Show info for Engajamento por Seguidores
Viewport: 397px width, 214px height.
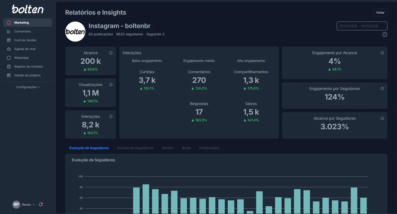(382, 88)
